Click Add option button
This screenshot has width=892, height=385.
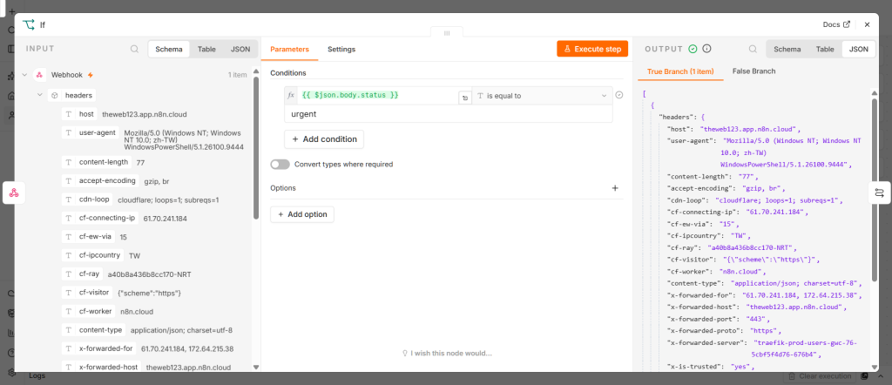[302, 214]
